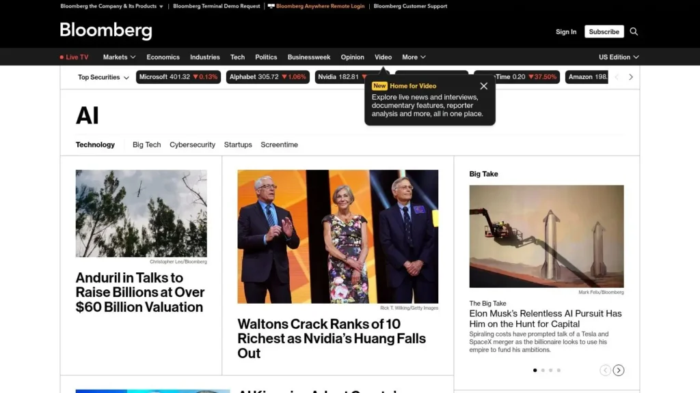This screenshot has height=393, width=700.
Task: Expand the US Edition selector
Action: (x=617, y=57)
